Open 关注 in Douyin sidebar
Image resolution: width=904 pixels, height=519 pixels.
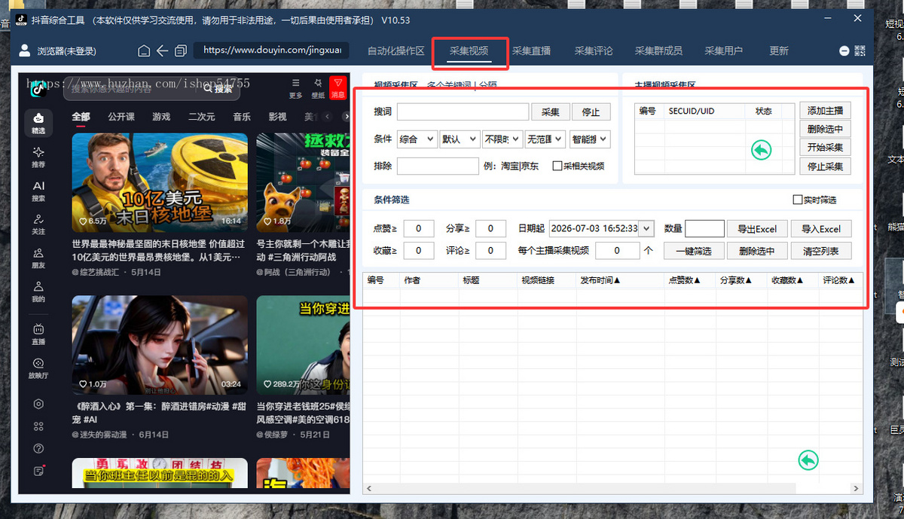click(38, 224)
